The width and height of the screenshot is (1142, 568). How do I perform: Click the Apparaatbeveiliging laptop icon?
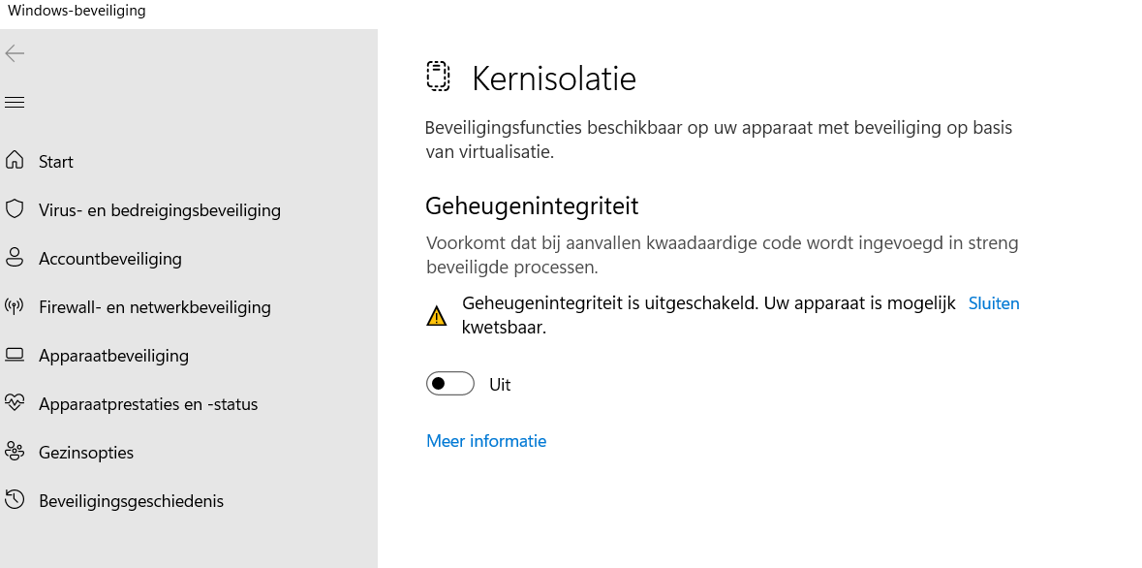click(x=15, y=355)
